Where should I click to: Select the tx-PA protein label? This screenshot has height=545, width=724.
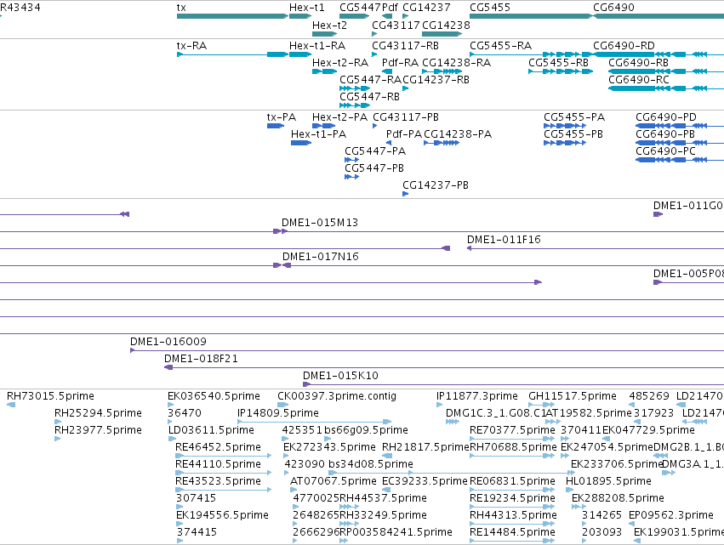282,117
